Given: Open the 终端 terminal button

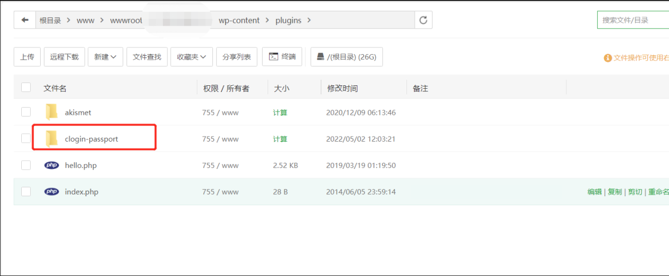Looking at the screenshot, I should pos(282,57).
